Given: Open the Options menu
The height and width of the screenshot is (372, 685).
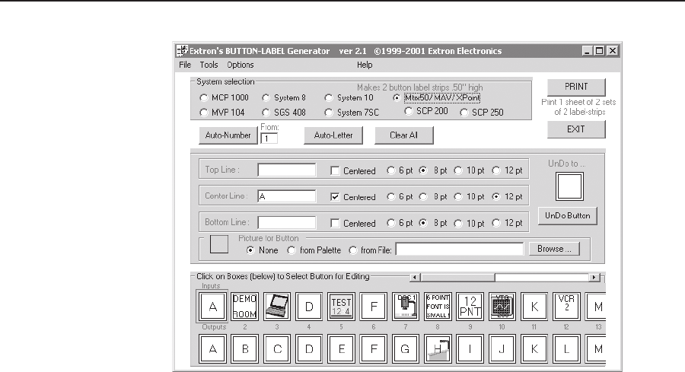Looking at the screenshot, I should pos(241,65).
